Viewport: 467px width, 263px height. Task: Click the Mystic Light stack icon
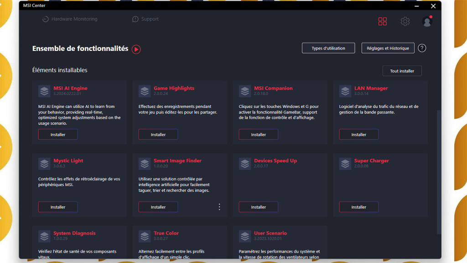[44, 163]
